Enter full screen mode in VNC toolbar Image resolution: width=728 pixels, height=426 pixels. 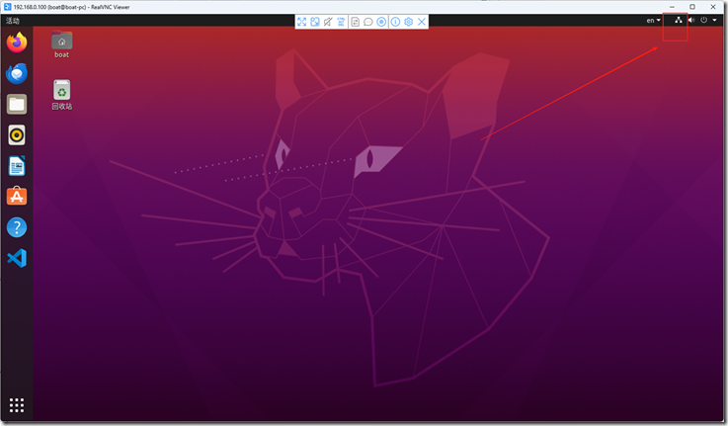pyautogui.click(x=302, y=22)
